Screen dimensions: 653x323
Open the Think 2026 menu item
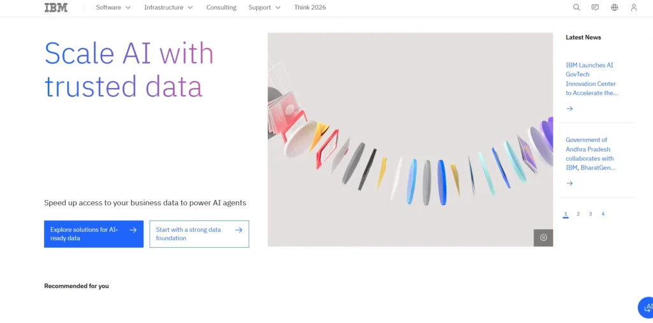310,8
